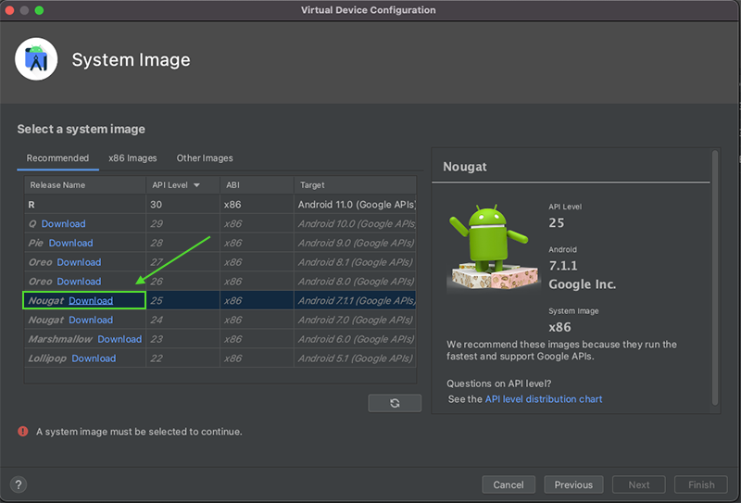Viewport: 741px width, 503px height.
Task: Open the Other Images tab
Action: click(205, 158)
